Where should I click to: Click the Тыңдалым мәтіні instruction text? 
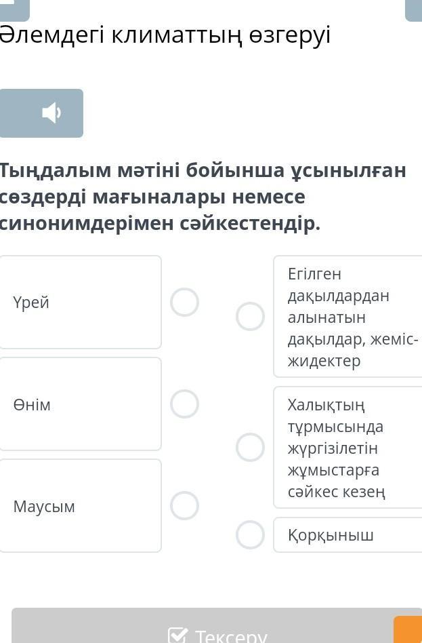[x=202, y=197]
